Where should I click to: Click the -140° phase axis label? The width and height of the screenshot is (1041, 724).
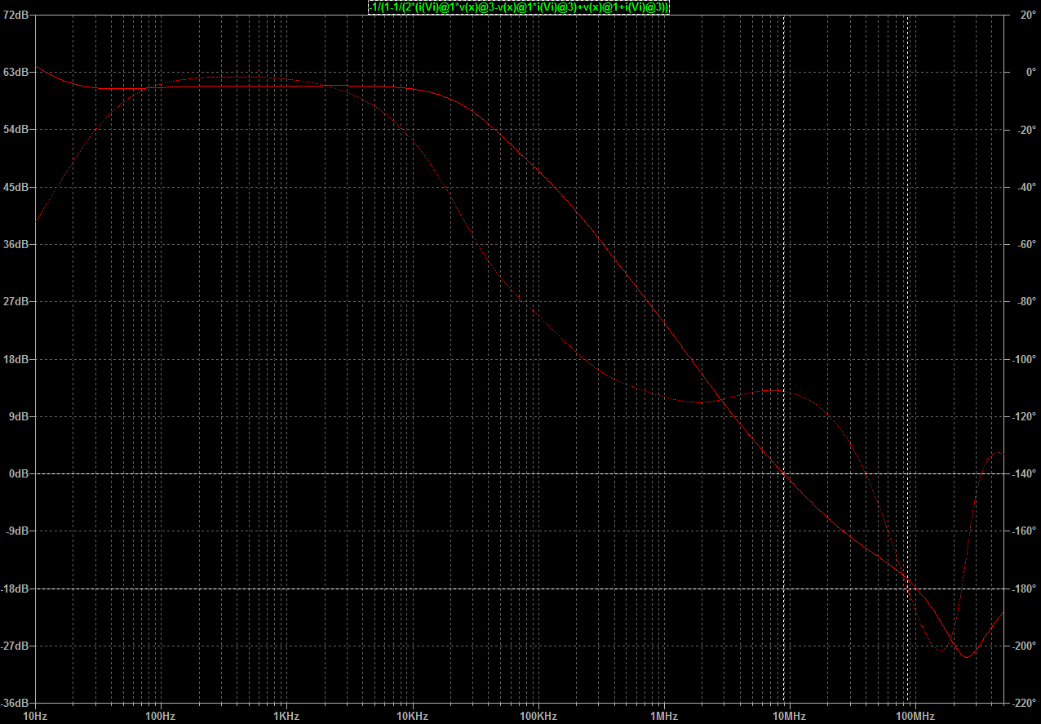click(x=1024, y=473)
